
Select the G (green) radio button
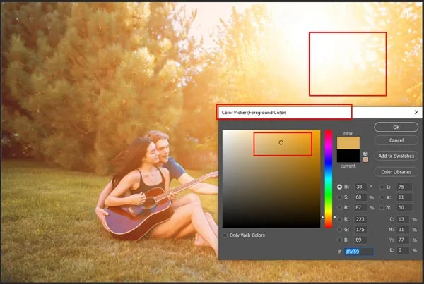[340, 230]
